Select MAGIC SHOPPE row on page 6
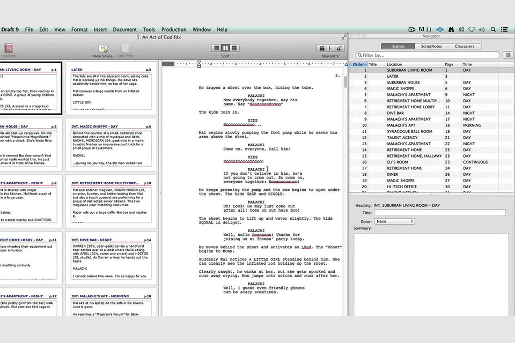Viewport: 515px width, 343px height. tap(431, 88)
